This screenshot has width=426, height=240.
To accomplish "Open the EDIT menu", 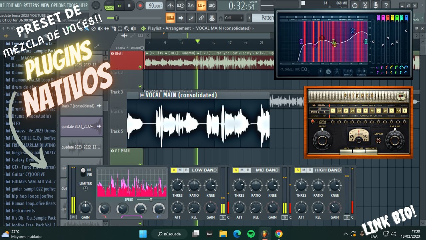I will 10,5.
